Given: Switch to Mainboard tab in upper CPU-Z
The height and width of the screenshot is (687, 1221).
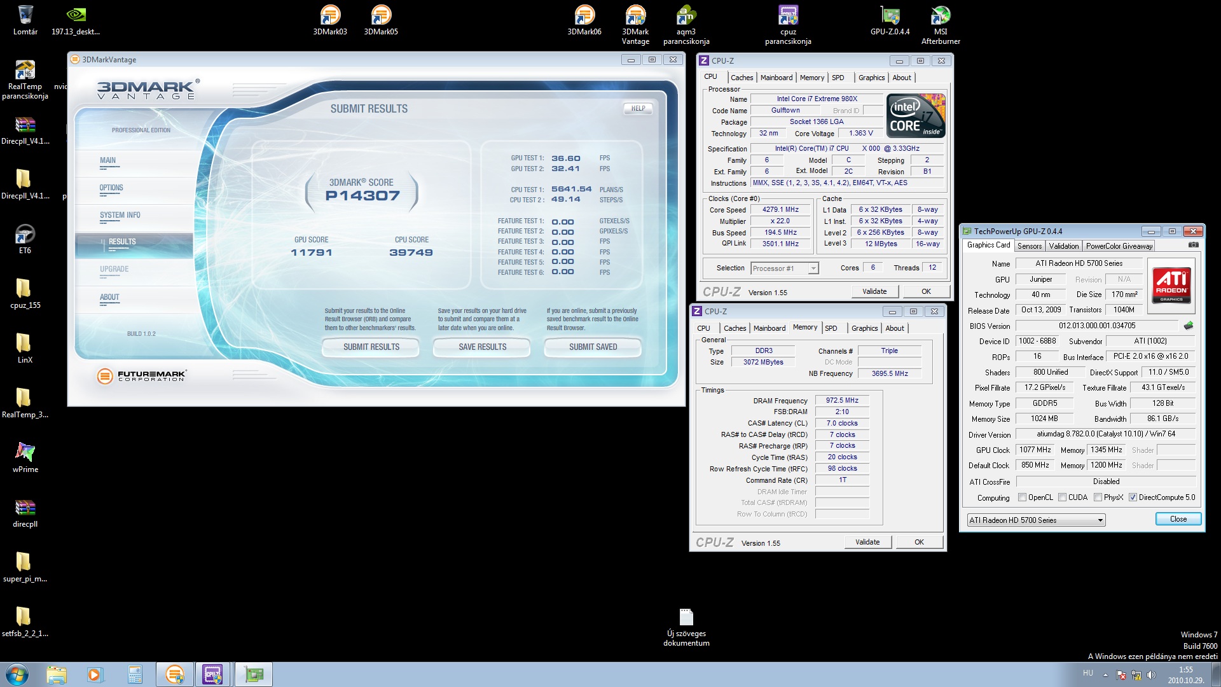Looking at the screenshot, I should 776,78.
